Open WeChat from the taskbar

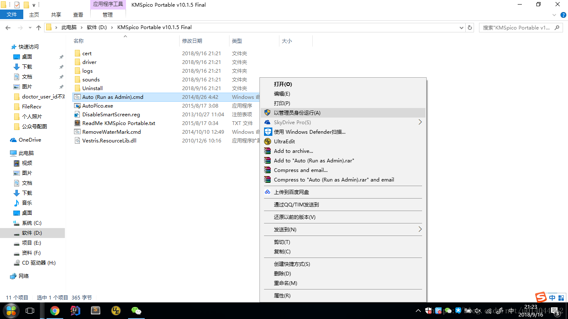point(136,310)
